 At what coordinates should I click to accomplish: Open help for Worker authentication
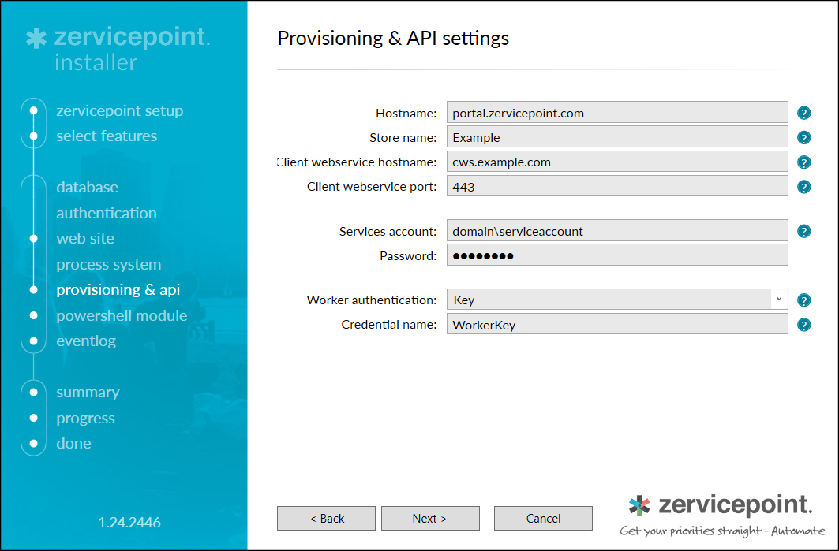(803, 300)
